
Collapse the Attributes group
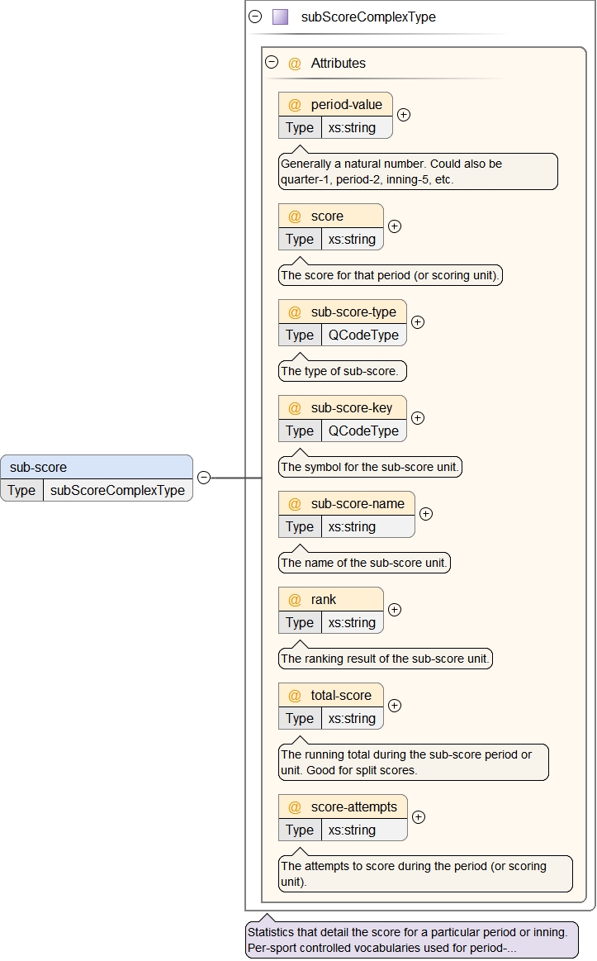point(271,62)
